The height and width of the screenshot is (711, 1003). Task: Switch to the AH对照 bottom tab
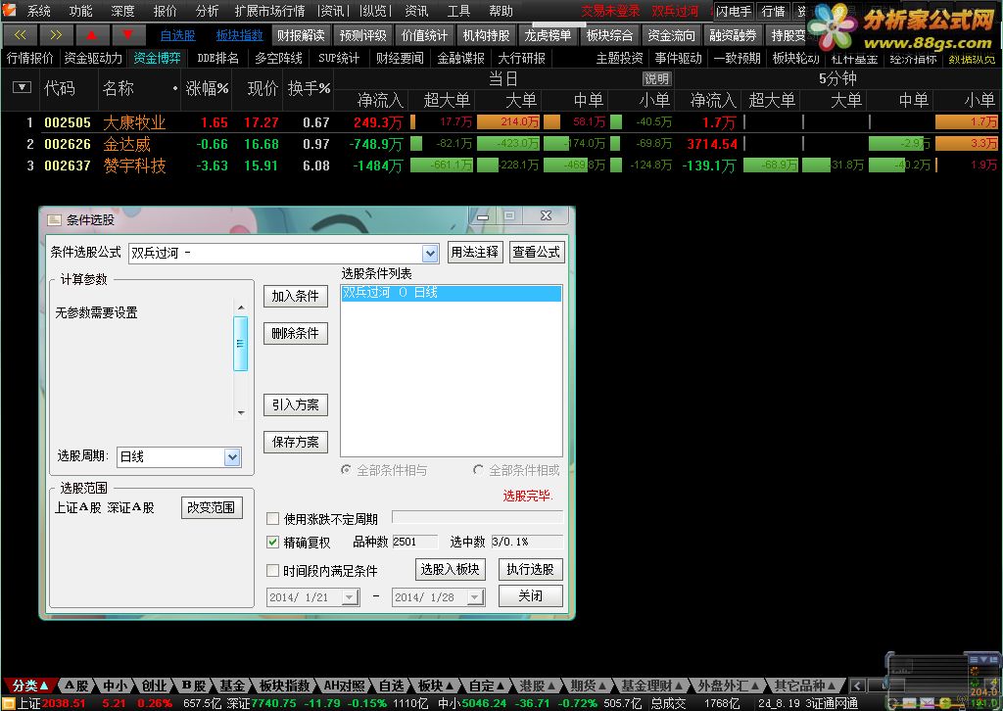click(x=344, y=687)
